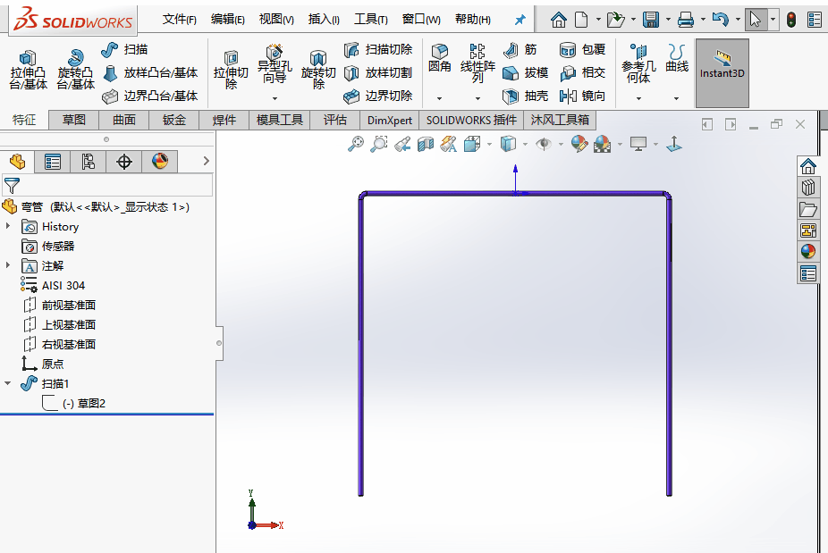Click the Swept Cut 扫描切除 tool
The image size is (828, 553).
[377, 50]
